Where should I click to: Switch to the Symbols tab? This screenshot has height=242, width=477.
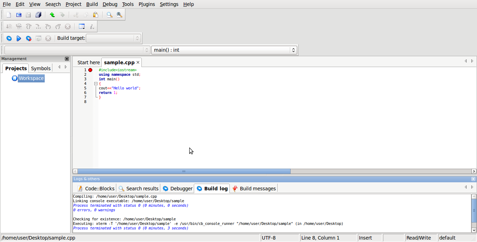(x=41, y=68)
